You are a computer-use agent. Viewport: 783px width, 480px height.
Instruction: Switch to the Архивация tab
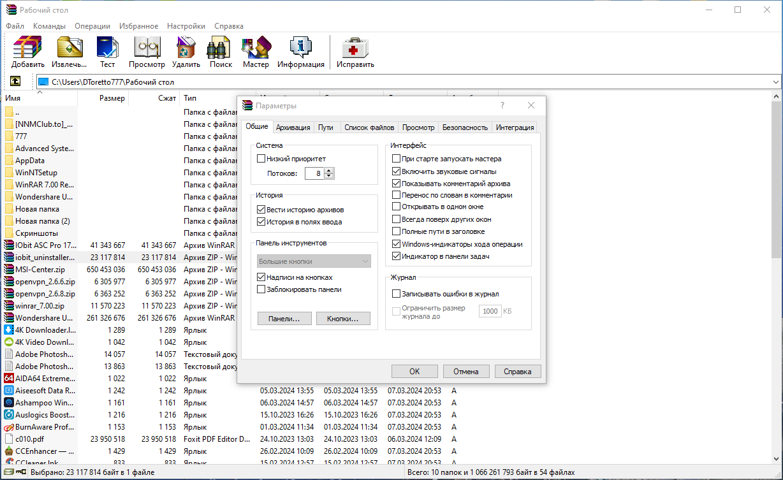293,127
